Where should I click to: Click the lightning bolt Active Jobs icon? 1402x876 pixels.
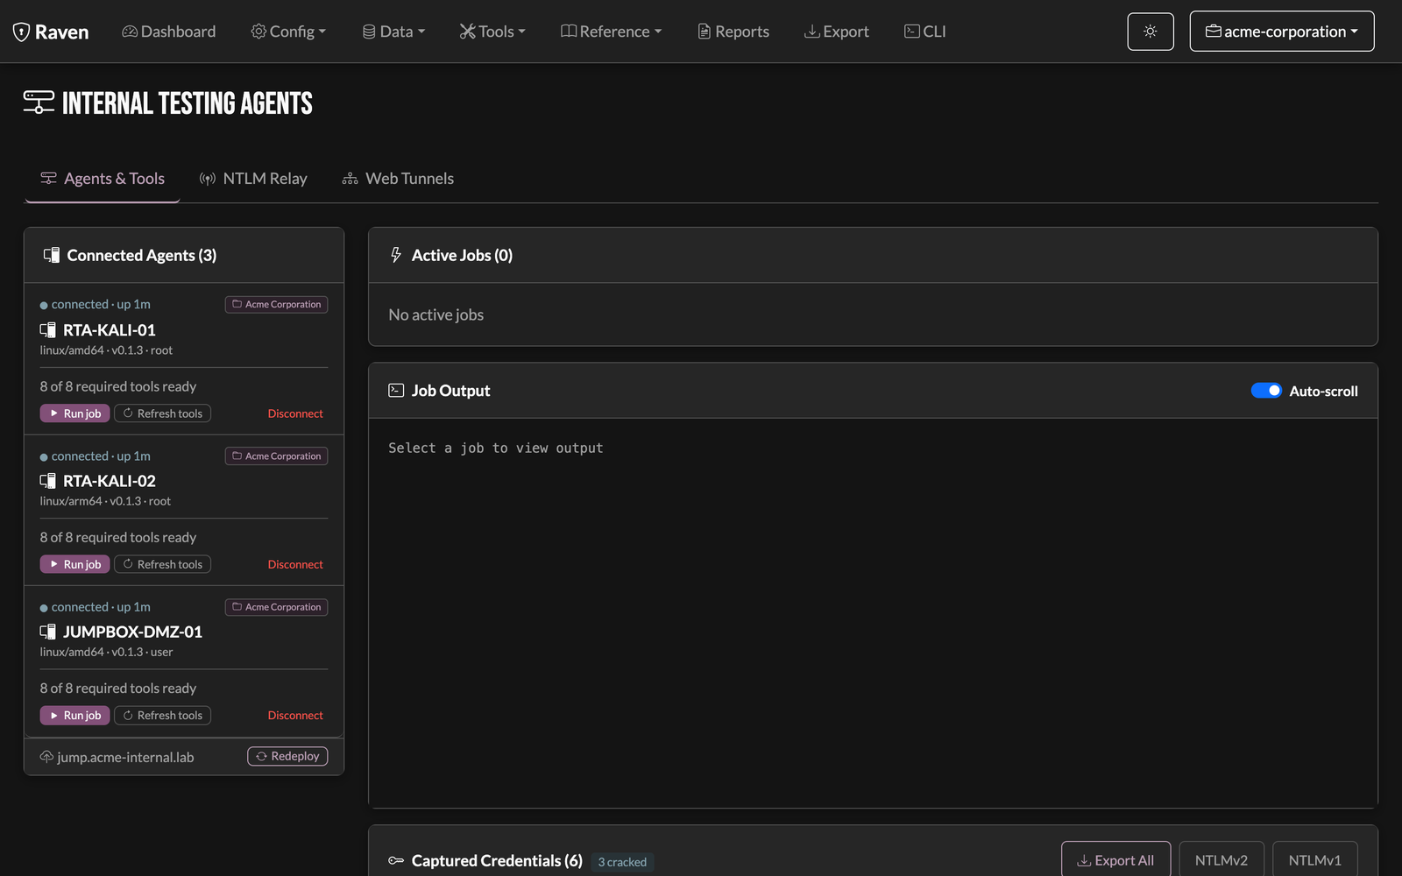point(396,255)
